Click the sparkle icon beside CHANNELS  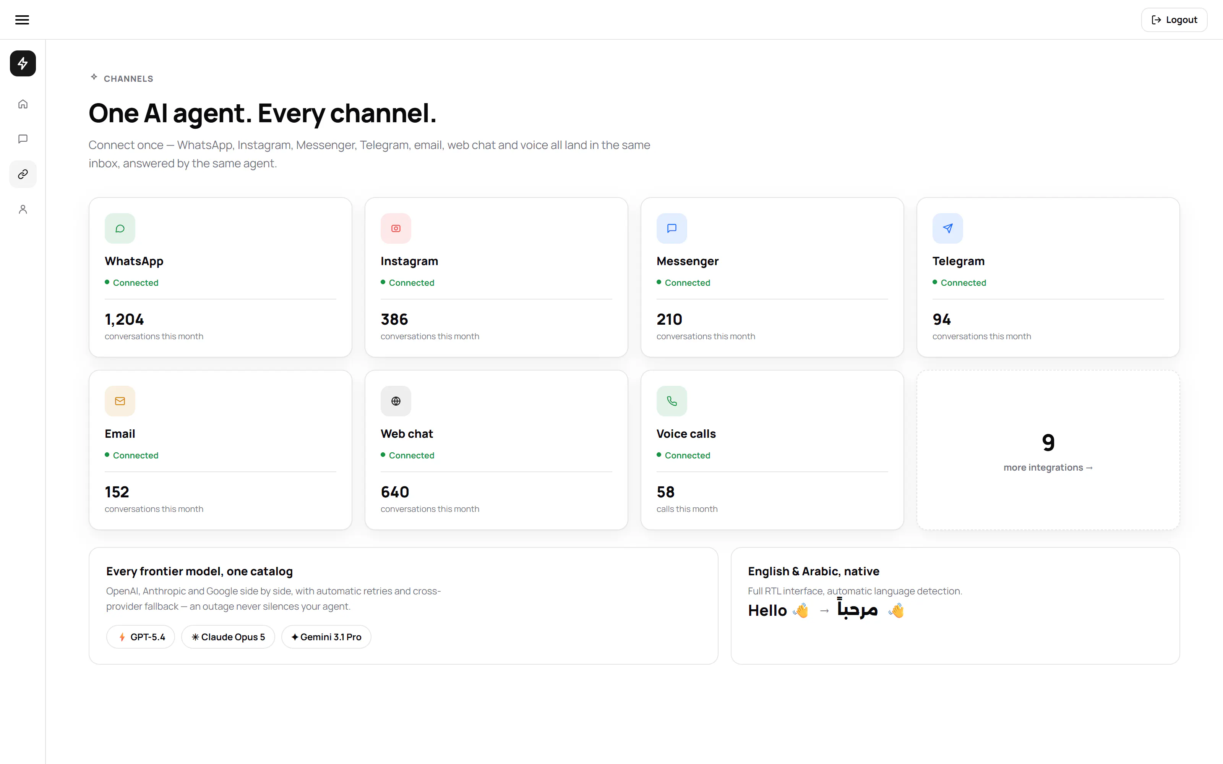pos(94,77)
